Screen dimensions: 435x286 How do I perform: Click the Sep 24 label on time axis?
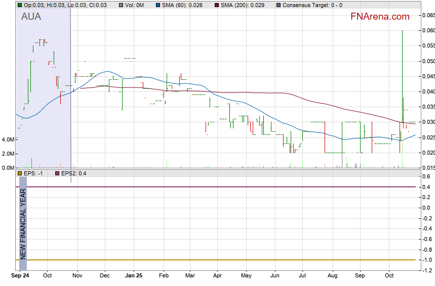(x=20, y=276)
